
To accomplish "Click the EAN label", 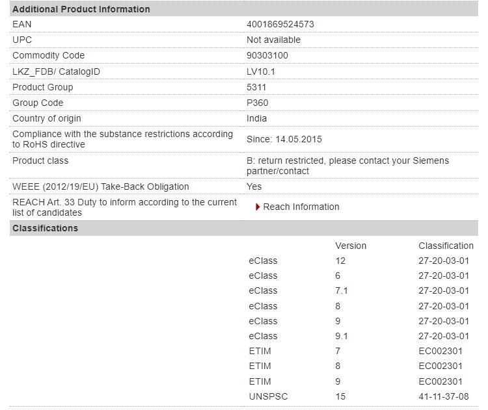I will (x=21, y=24).
